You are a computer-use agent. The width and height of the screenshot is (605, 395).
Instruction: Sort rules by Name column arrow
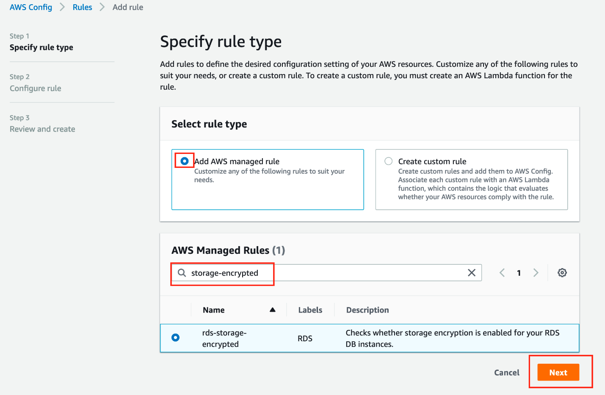click(x=273, y=310)
